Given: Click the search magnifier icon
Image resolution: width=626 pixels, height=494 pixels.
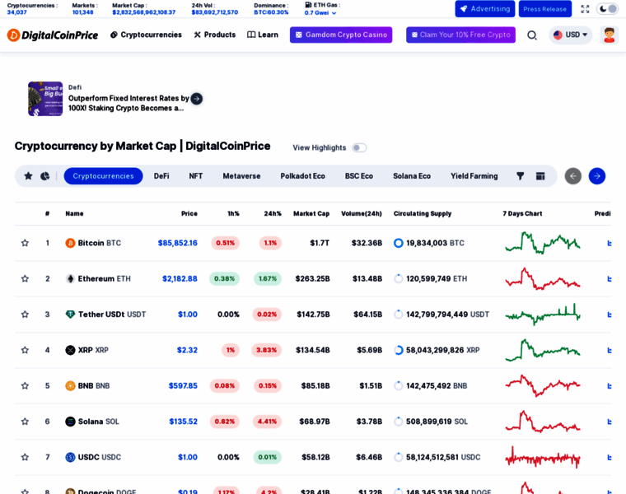Looking at the screenshot, I should click(x=532, y=35).
